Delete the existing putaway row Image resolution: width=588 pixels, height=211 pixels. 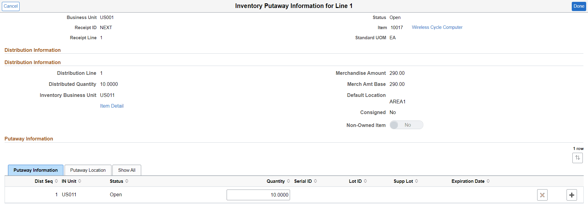[x=542, y=195]
